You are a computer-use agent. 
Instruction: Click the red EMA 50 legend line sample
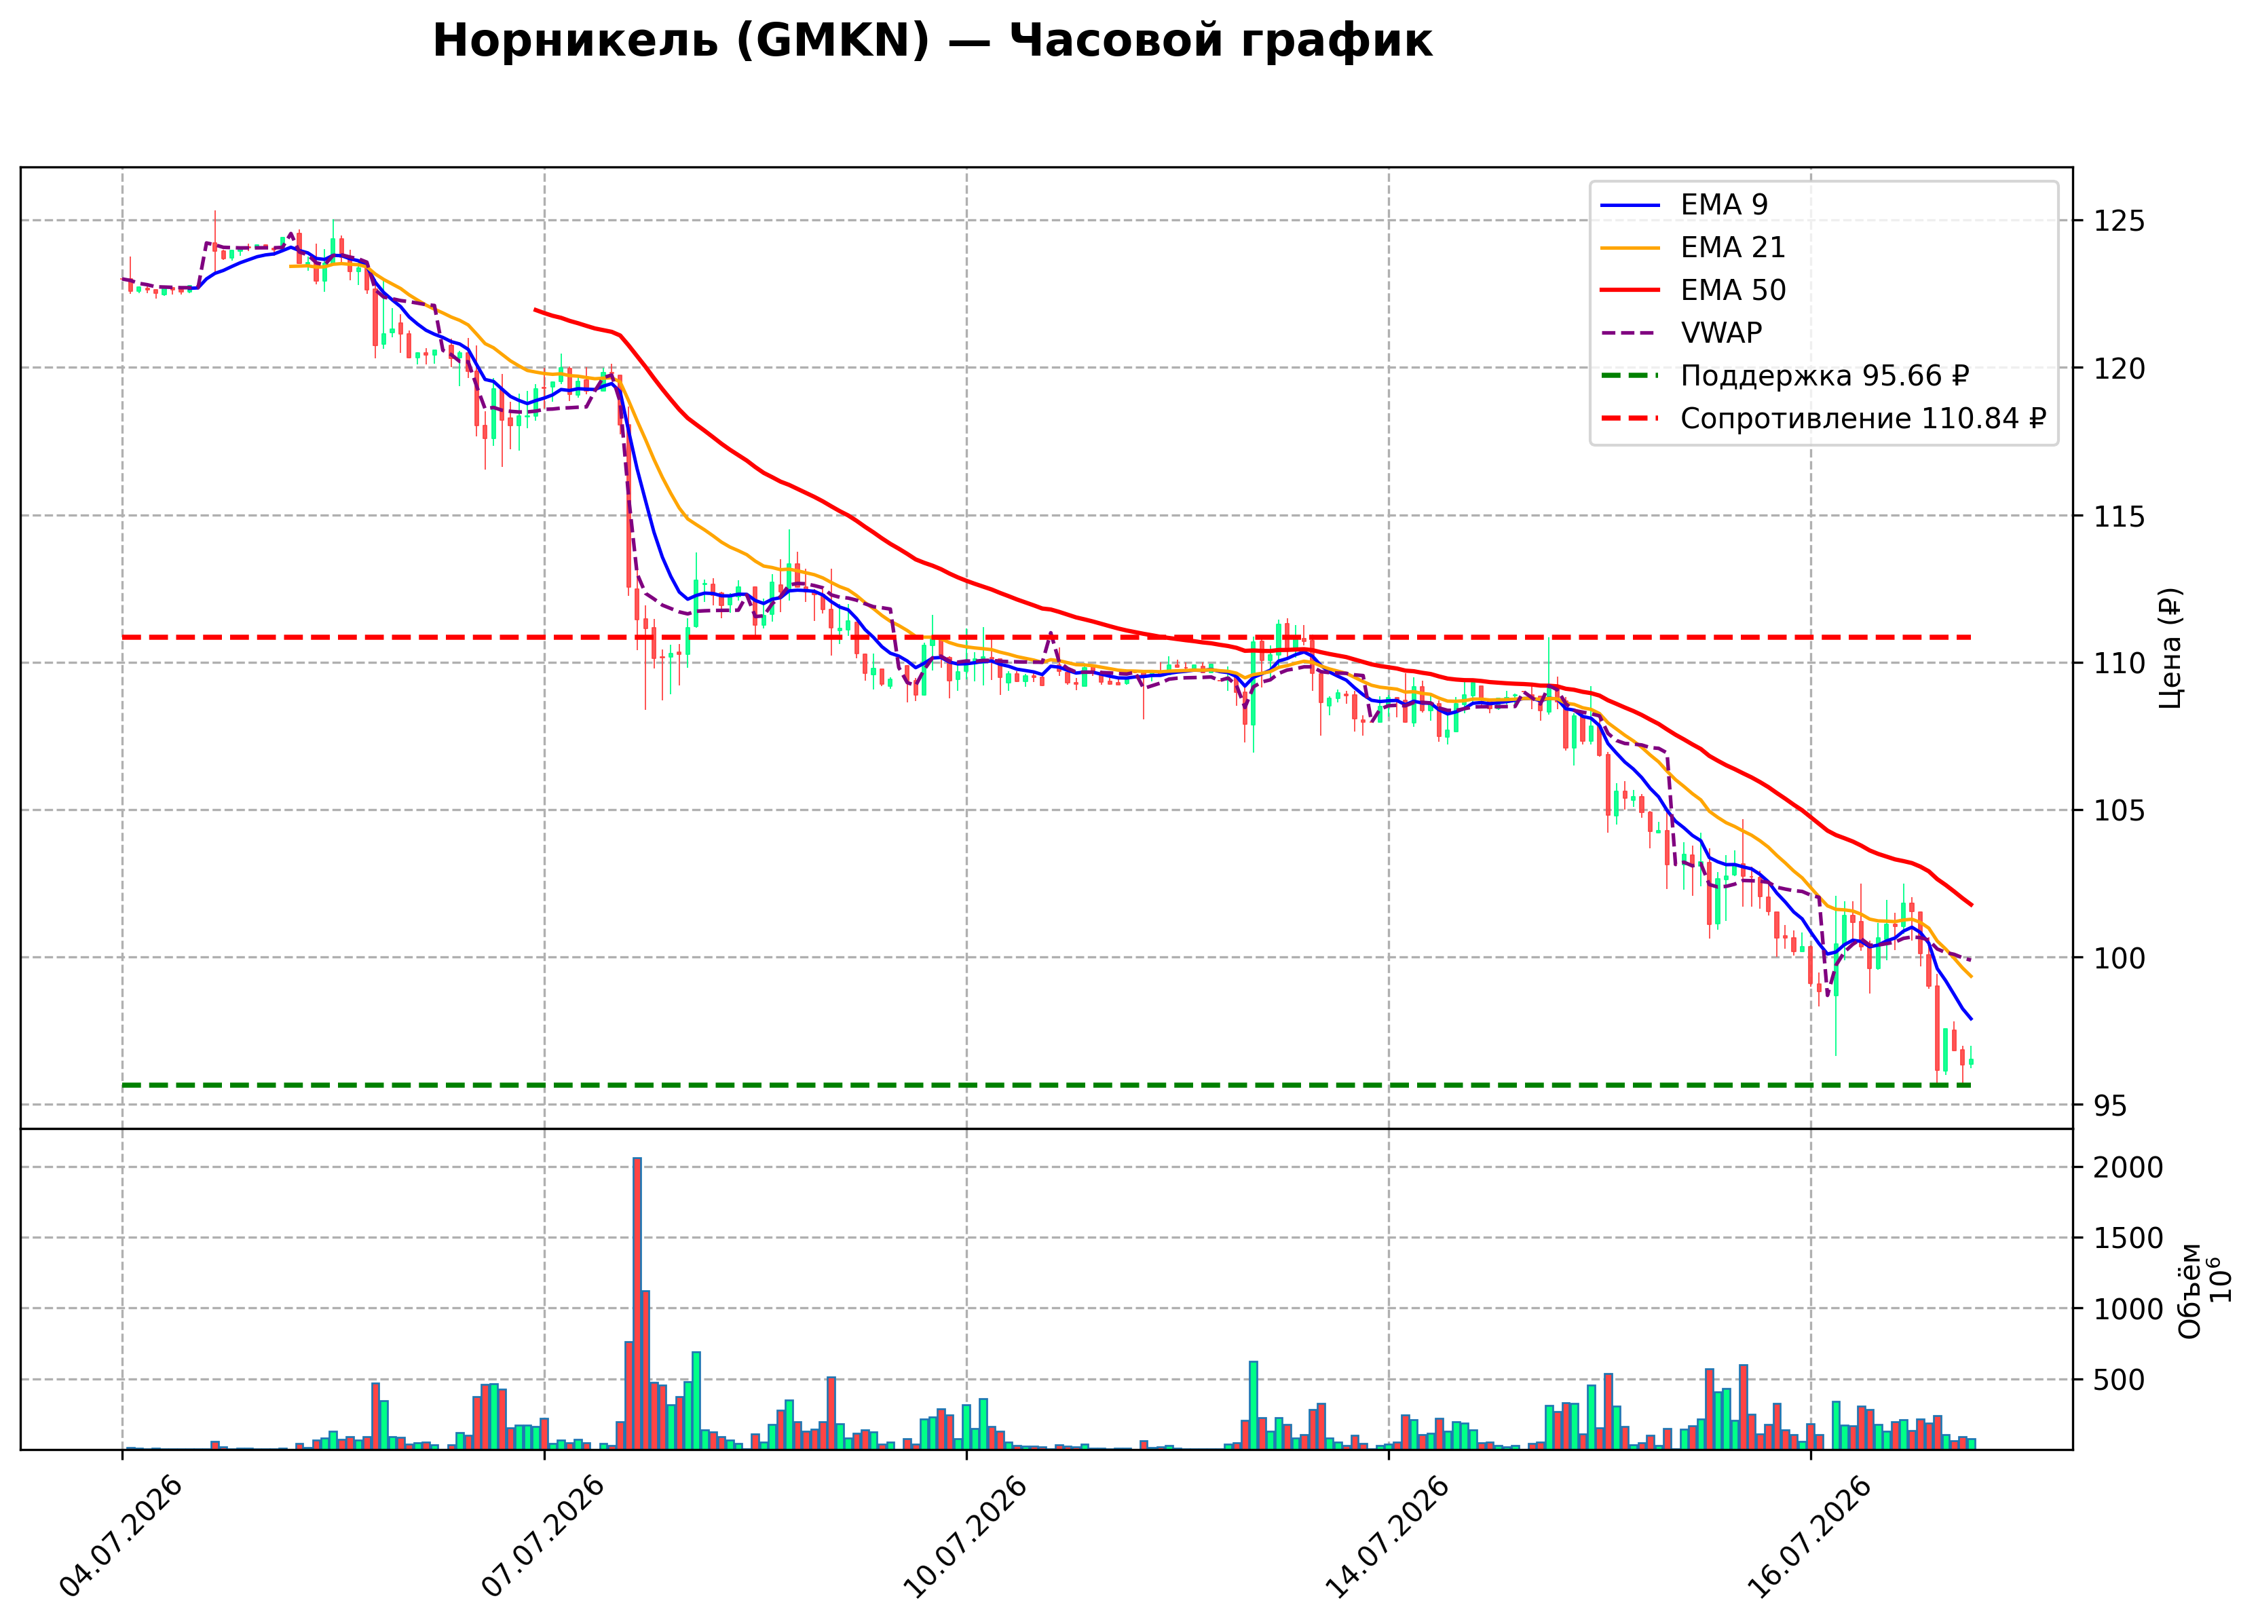click(x=1630, y=290)
